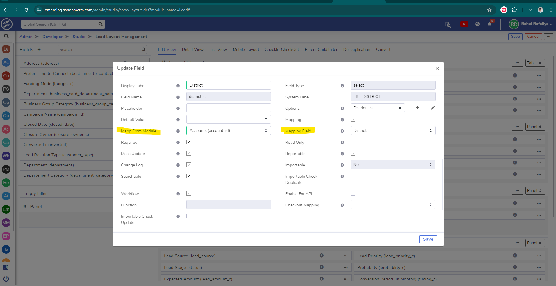556x286 pixels.
Task: Switch to Mobile-Layout tab
Action: [x=246, y=50]
